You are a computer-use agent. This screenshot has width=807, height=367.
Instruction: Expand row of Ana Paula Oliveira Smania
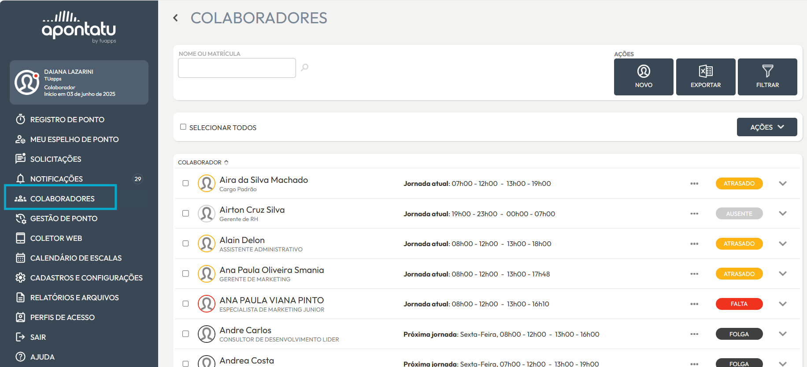(783, 273)
